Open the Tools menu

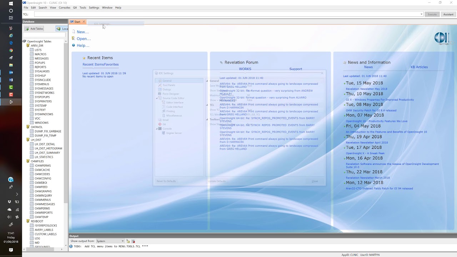pyautogui.click(x=83, y=7)
